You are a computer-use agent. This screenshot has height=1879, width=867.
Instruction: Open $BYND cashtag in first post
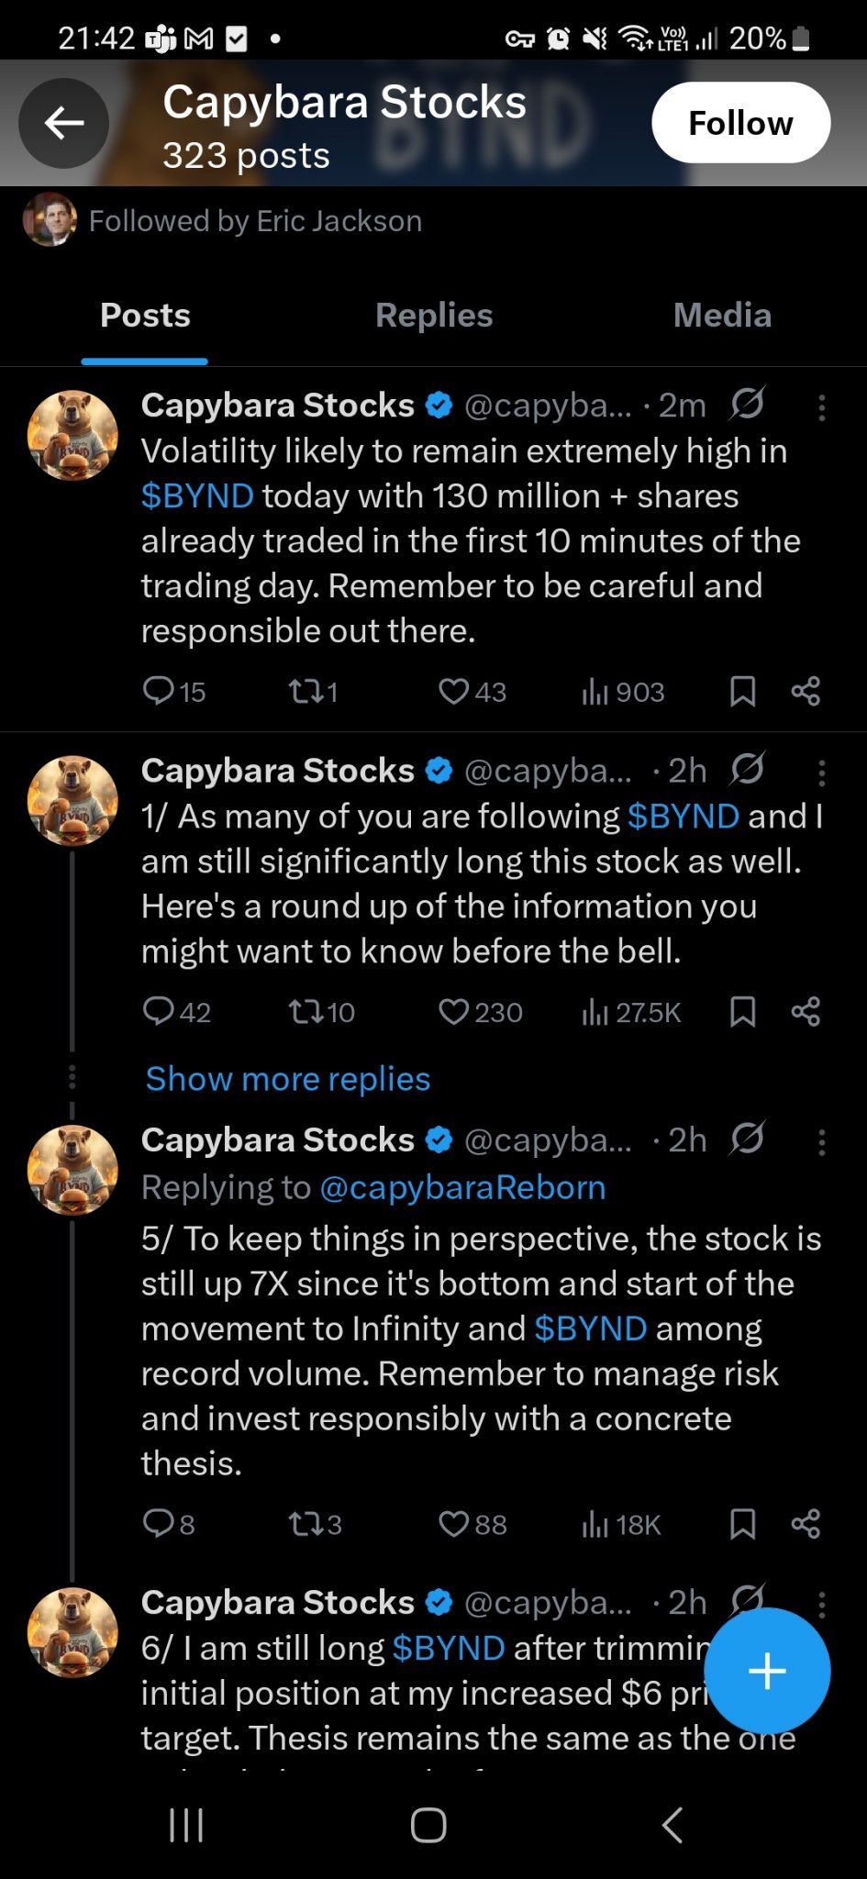197,496
